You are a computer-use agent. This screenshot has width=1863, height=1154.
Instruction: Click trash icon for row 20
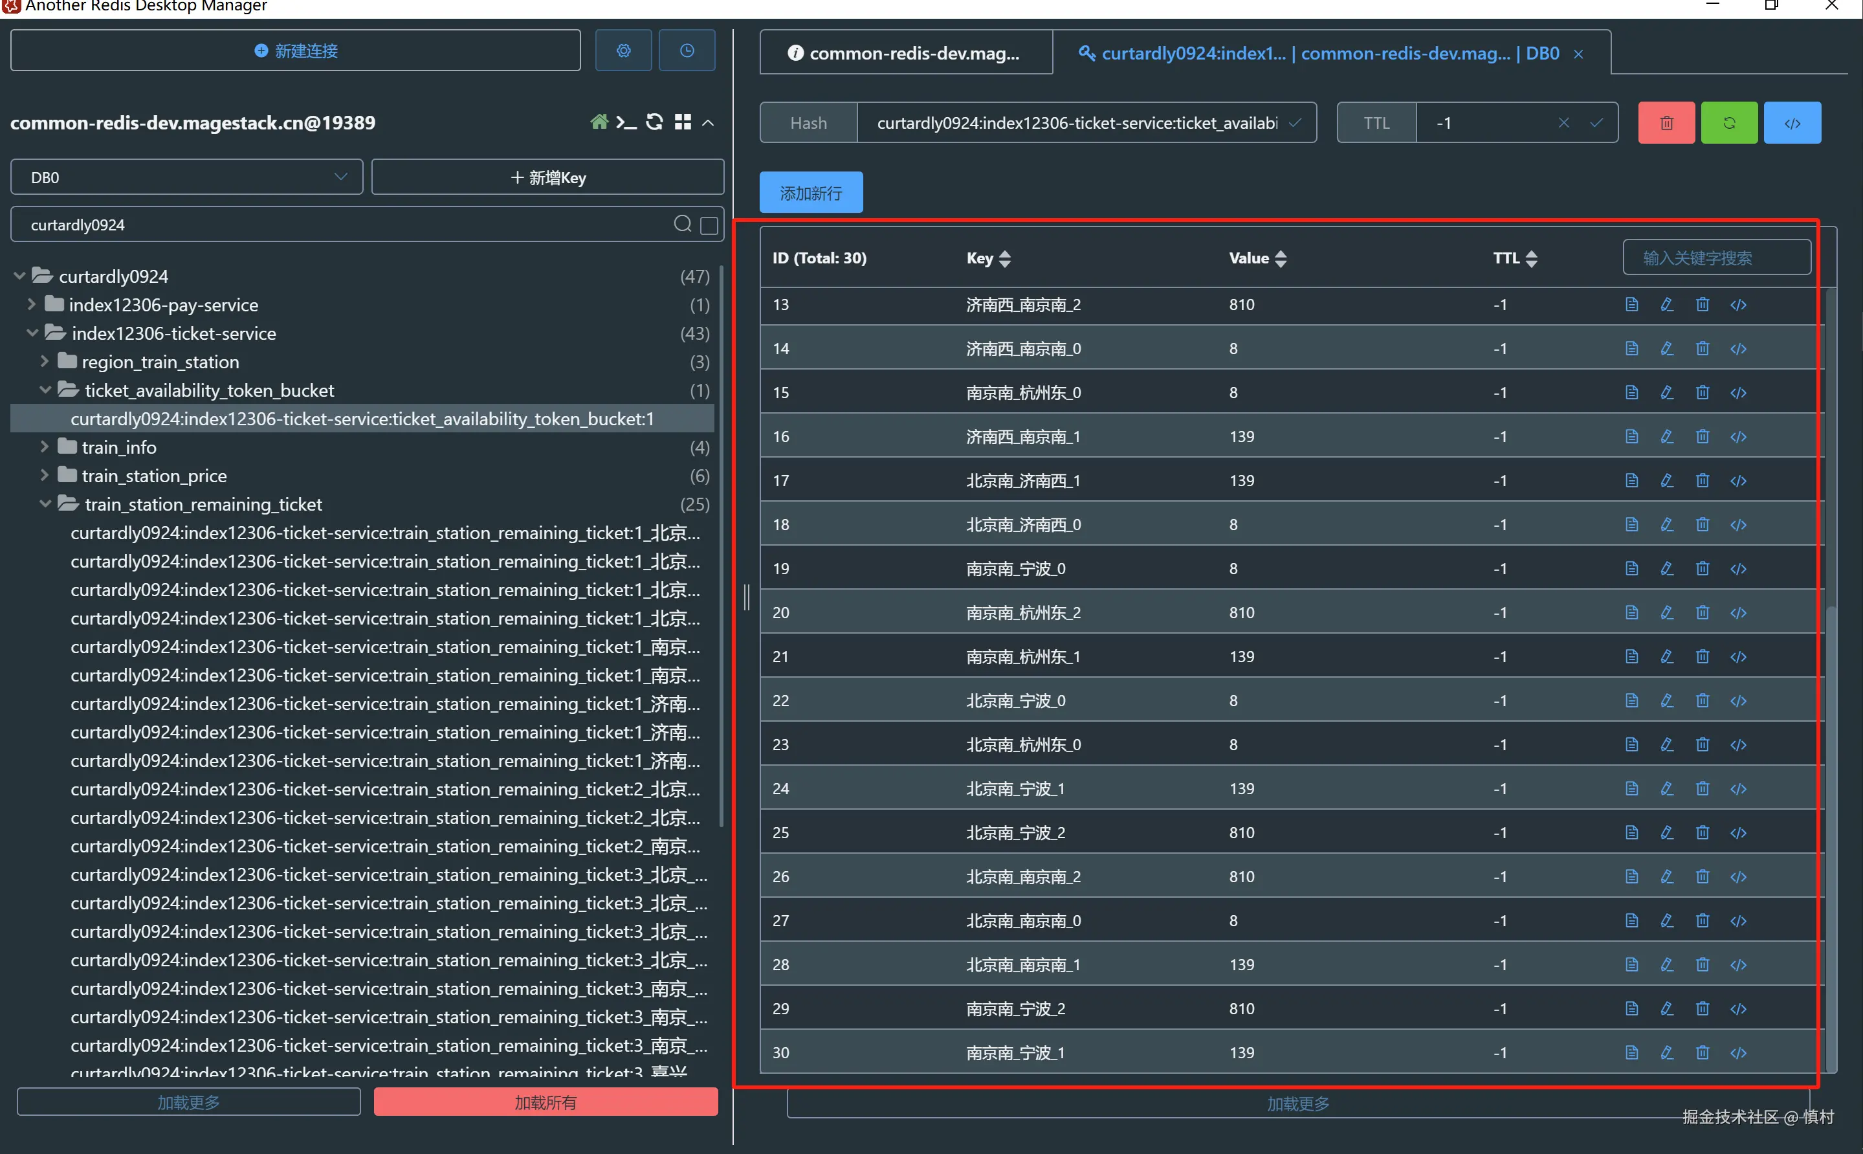click(1702, 612)
